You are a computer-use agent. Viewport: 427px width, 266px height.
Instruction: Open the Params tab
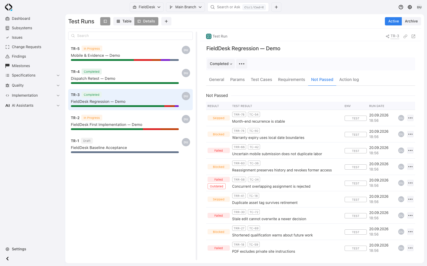(238, 80)
